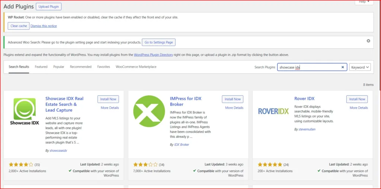Dismiss the Advanced Woo Search notice
This screenshot has width=381, height=189.
[x=368, y=41]
